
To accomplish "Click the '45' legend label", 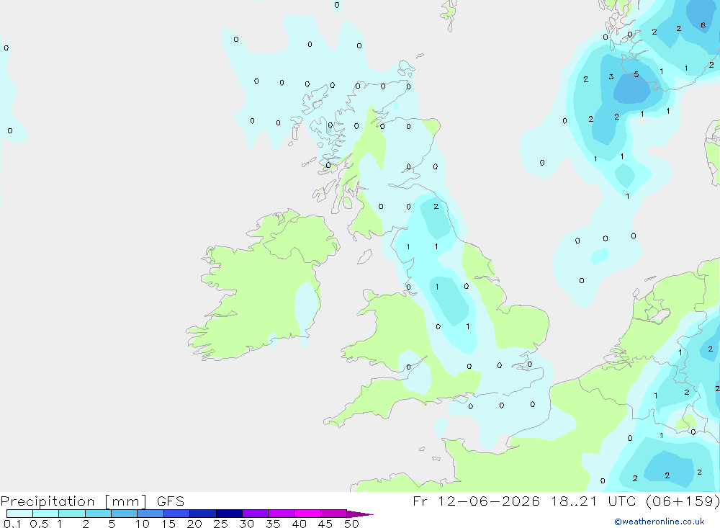I will pyautogui.click(x=325, y=524).
